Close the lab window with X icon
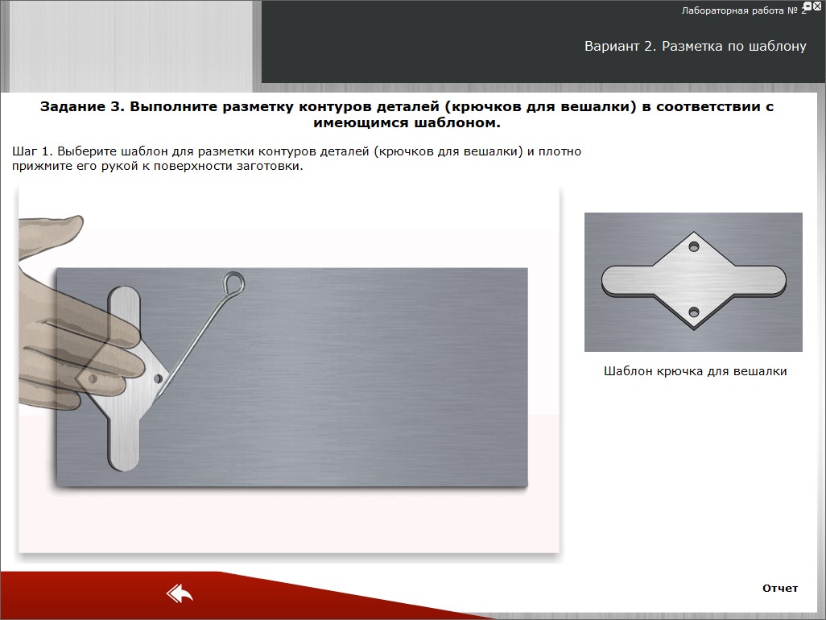The image size is (826, 620). [x=817, y=6]
